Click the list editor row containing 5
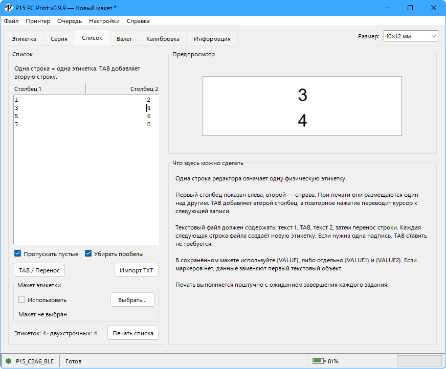This screenshot has height=369, width=446. [x=86, y=116]
